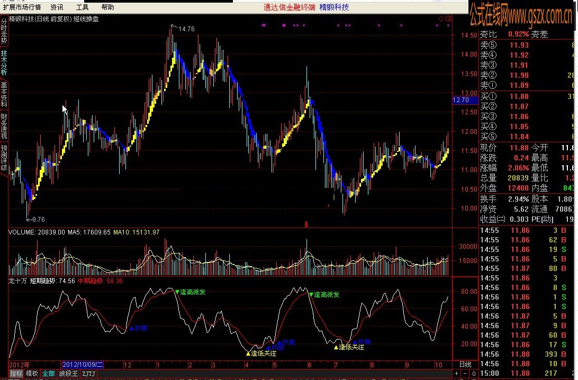Click the split-window icon atop the chart
Image resolution: width=578 pixels, height=380 pixels.
point(448,19)
